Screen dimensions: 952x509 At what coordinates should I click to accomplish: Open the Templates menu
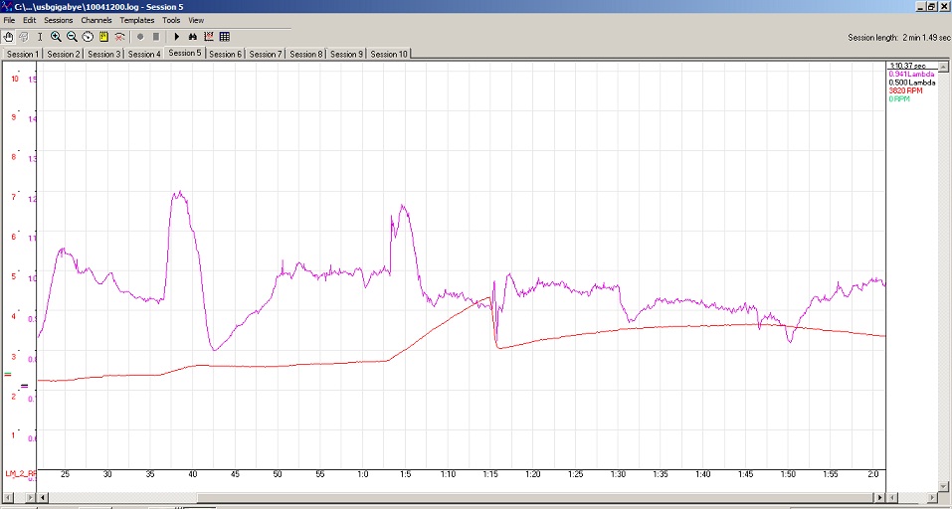pyautogui.click(x=137, y=20)
